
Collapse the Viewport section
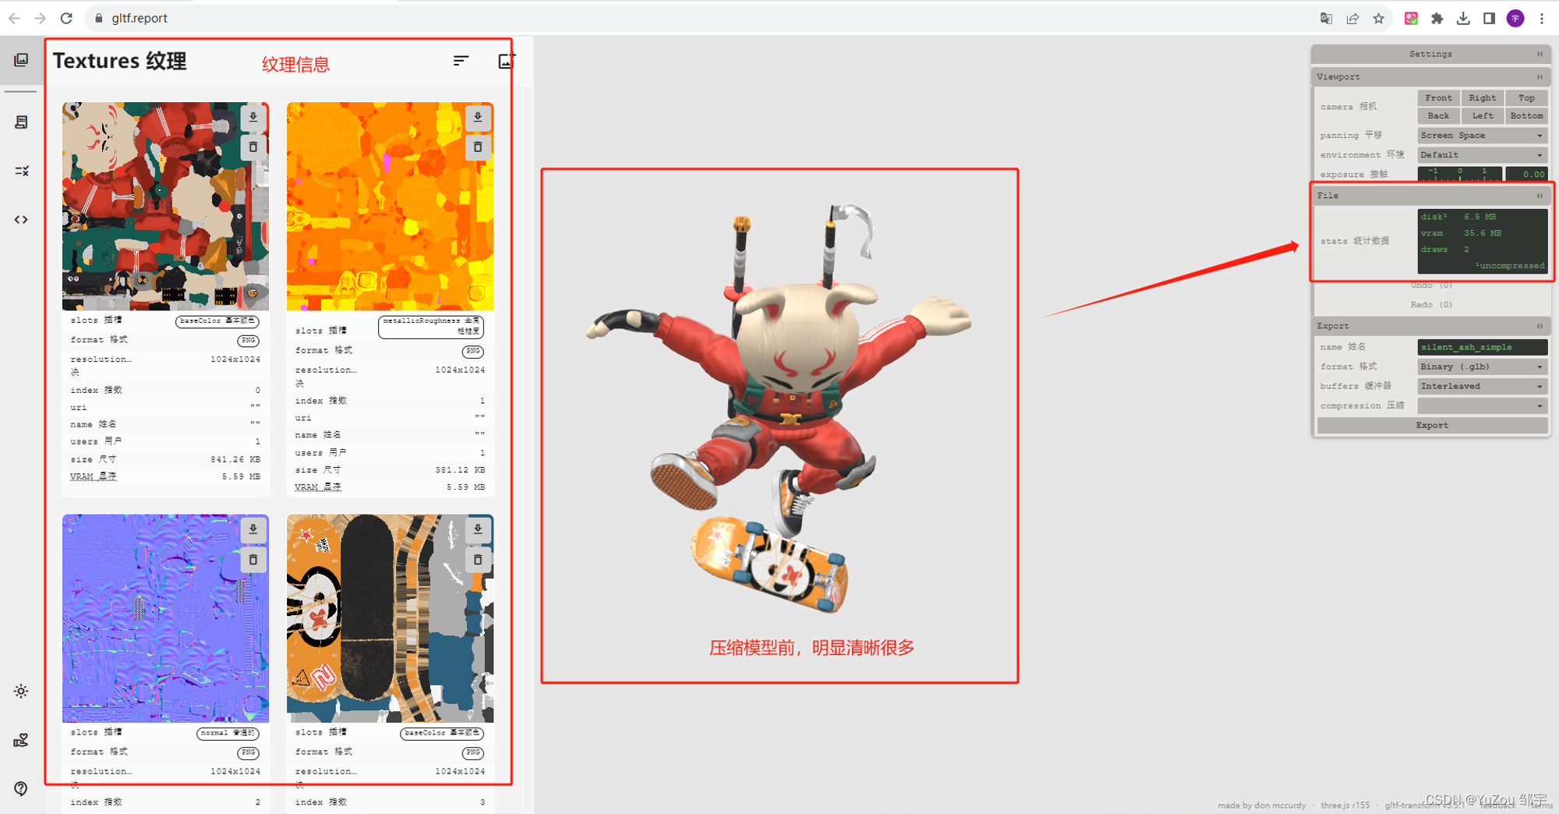pyautogui.click(x=1431, y=76)
